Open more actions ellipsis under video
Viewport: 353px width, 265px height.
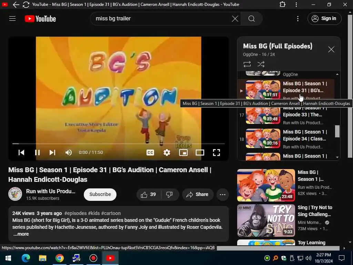click(222, 195)
